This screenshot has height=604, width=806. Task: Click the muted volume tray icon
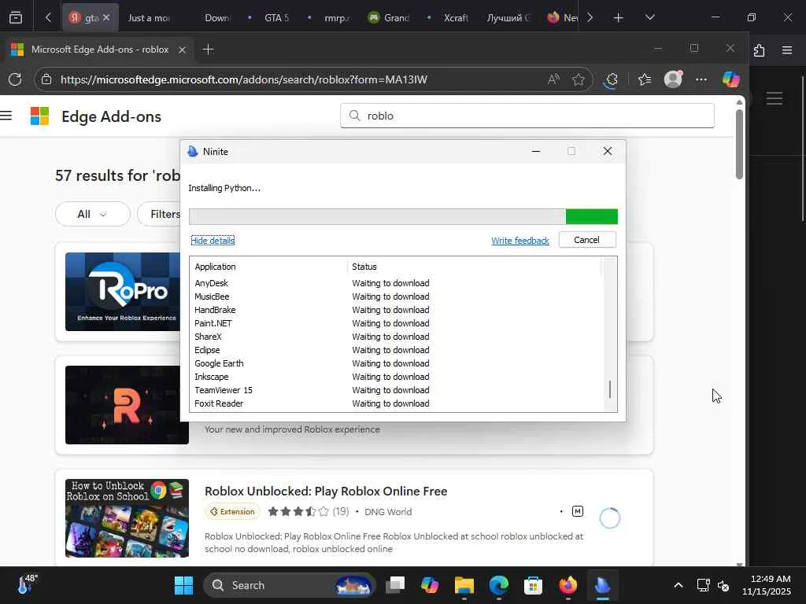[x=723, y=585]
